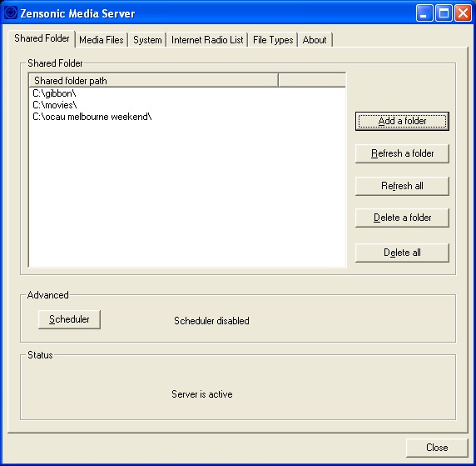Go to the Internet Radio List tab

[x=207, y=40]
